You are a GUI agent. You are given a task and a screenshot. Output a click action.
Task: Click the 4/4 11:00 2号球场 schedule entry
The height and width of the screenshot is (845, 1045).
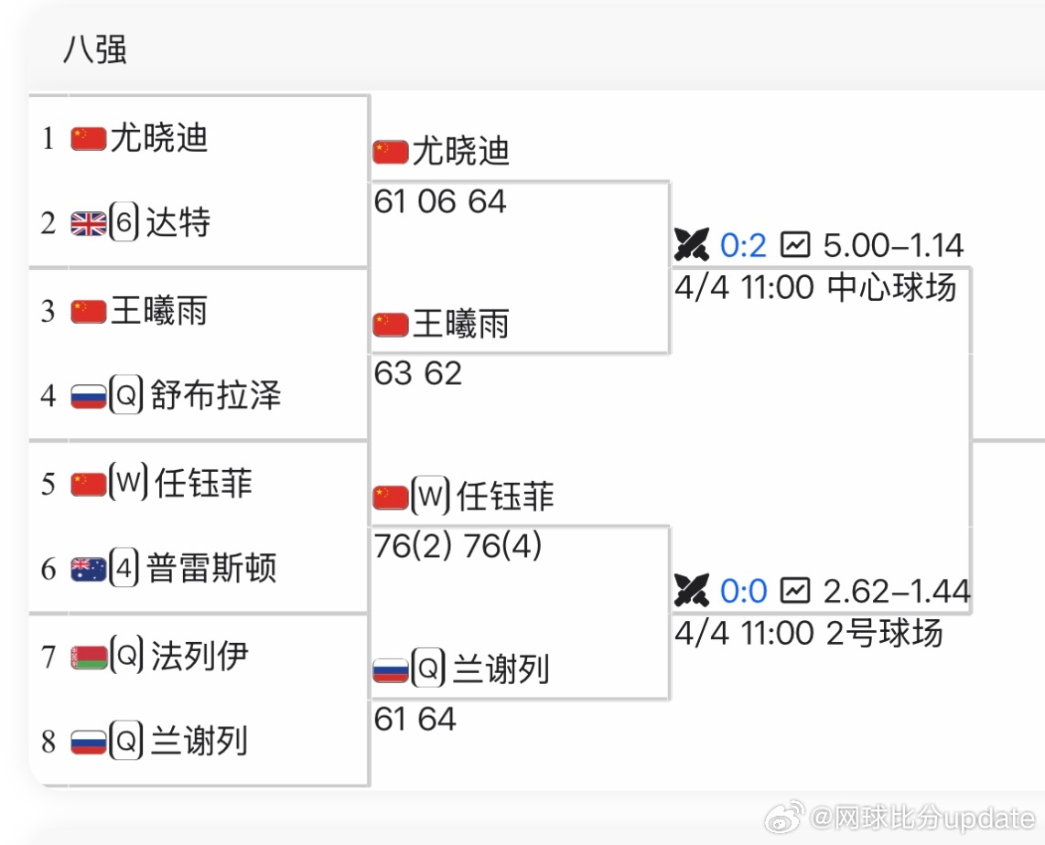click(805, 632)
